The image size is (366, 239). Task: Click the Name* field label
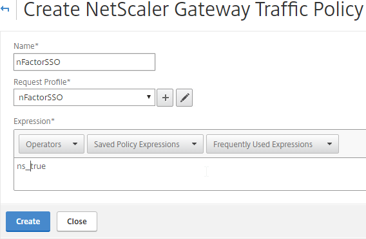click(26, 46)
